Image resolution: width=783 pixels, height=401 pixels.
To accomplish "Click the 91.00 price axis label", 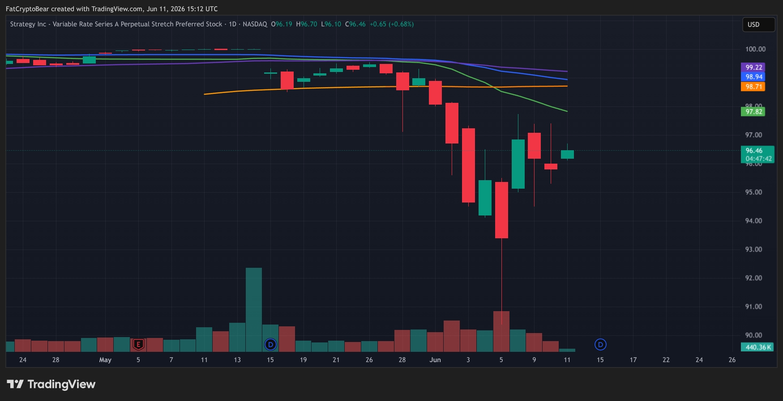I will (753, 307).
